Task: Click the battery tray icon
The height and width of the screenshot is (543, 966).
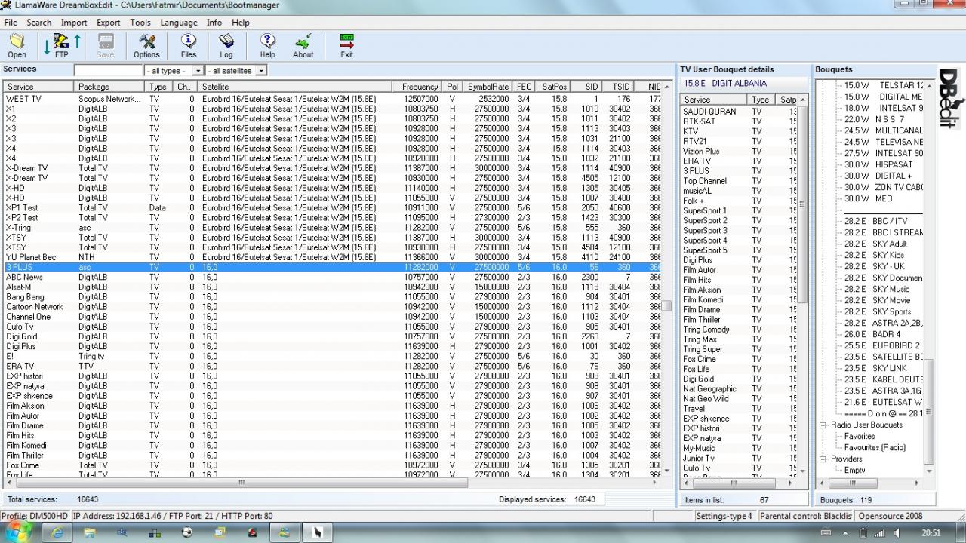Action: click(864, 533)
